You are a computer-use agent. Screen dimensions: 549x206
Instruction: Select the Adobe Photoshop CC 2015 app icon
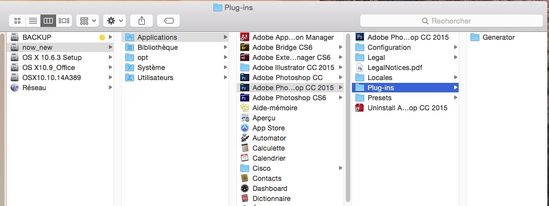point(360,37)
